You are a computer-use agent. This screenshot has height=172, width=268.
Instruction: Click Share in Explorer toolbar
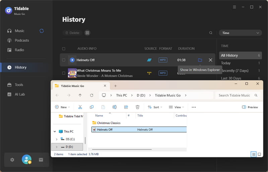tap(126, 107)
